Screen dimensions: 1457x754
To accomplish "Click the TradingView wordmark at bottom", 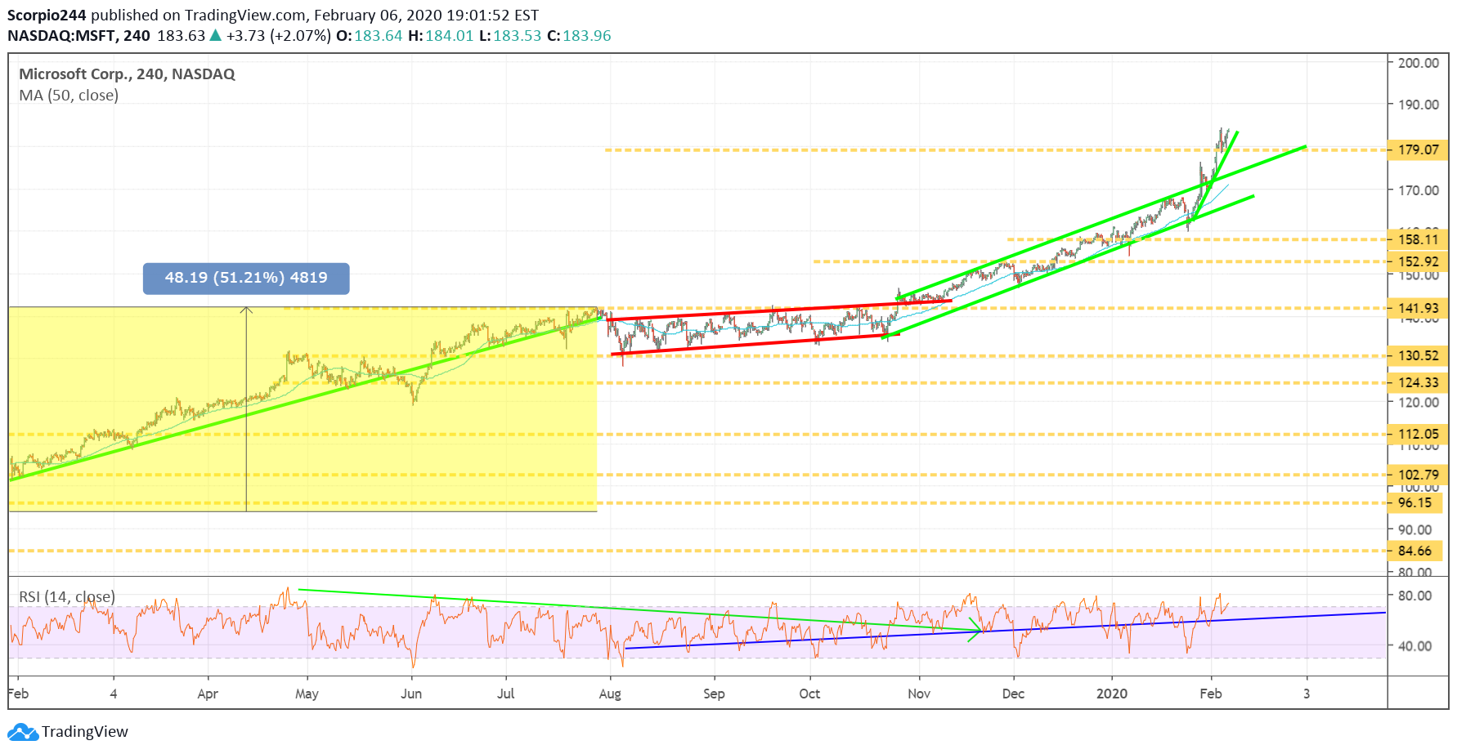I will pyautogui.click(x=85, y=732).
